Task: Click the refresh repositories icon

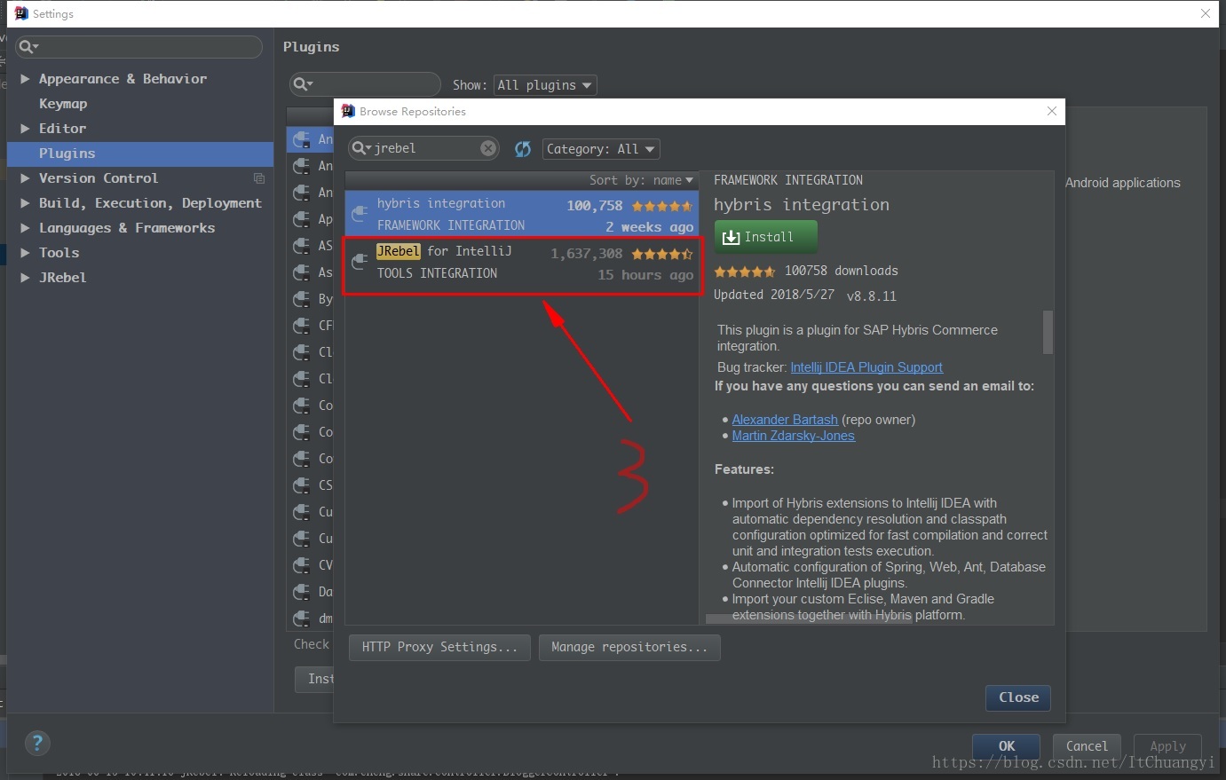Action: click(x=523, y=149)
